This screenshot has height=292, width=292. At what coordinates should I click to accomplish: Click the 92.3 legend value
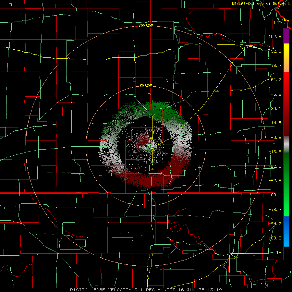276,51
